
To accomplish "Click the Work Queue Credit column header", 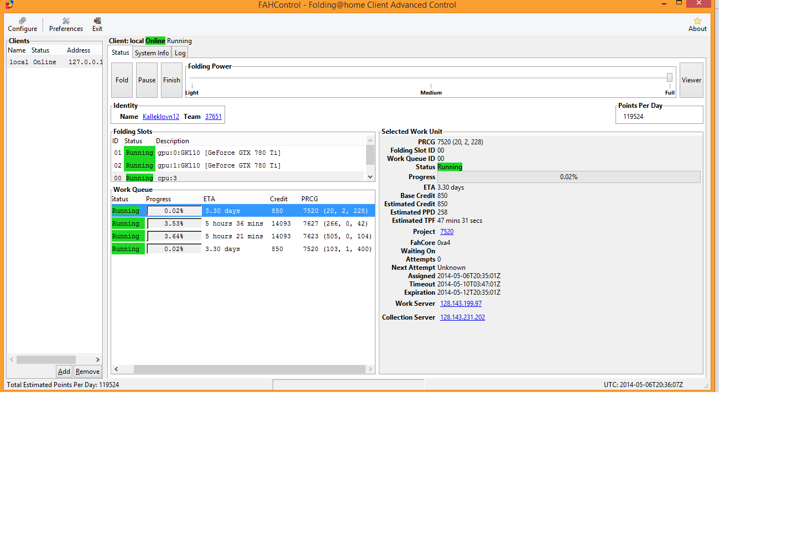I will point(279,199).
